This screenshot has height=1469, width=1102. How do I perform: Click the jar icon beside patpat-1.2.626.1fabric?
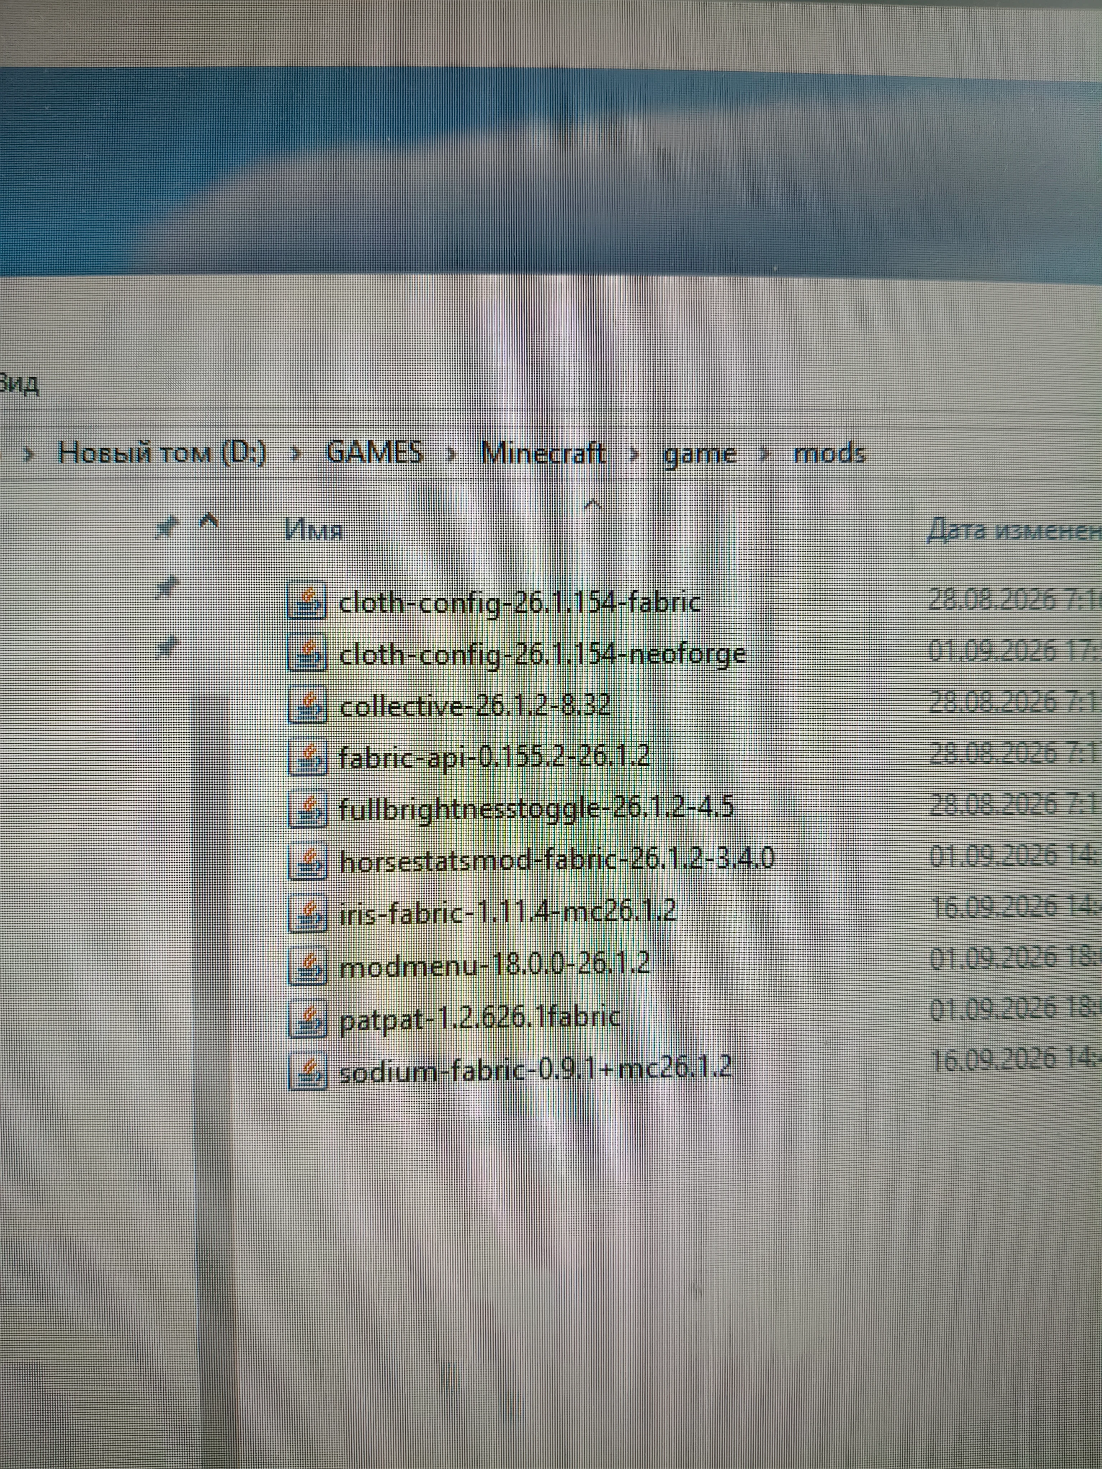coord(307,1017)
